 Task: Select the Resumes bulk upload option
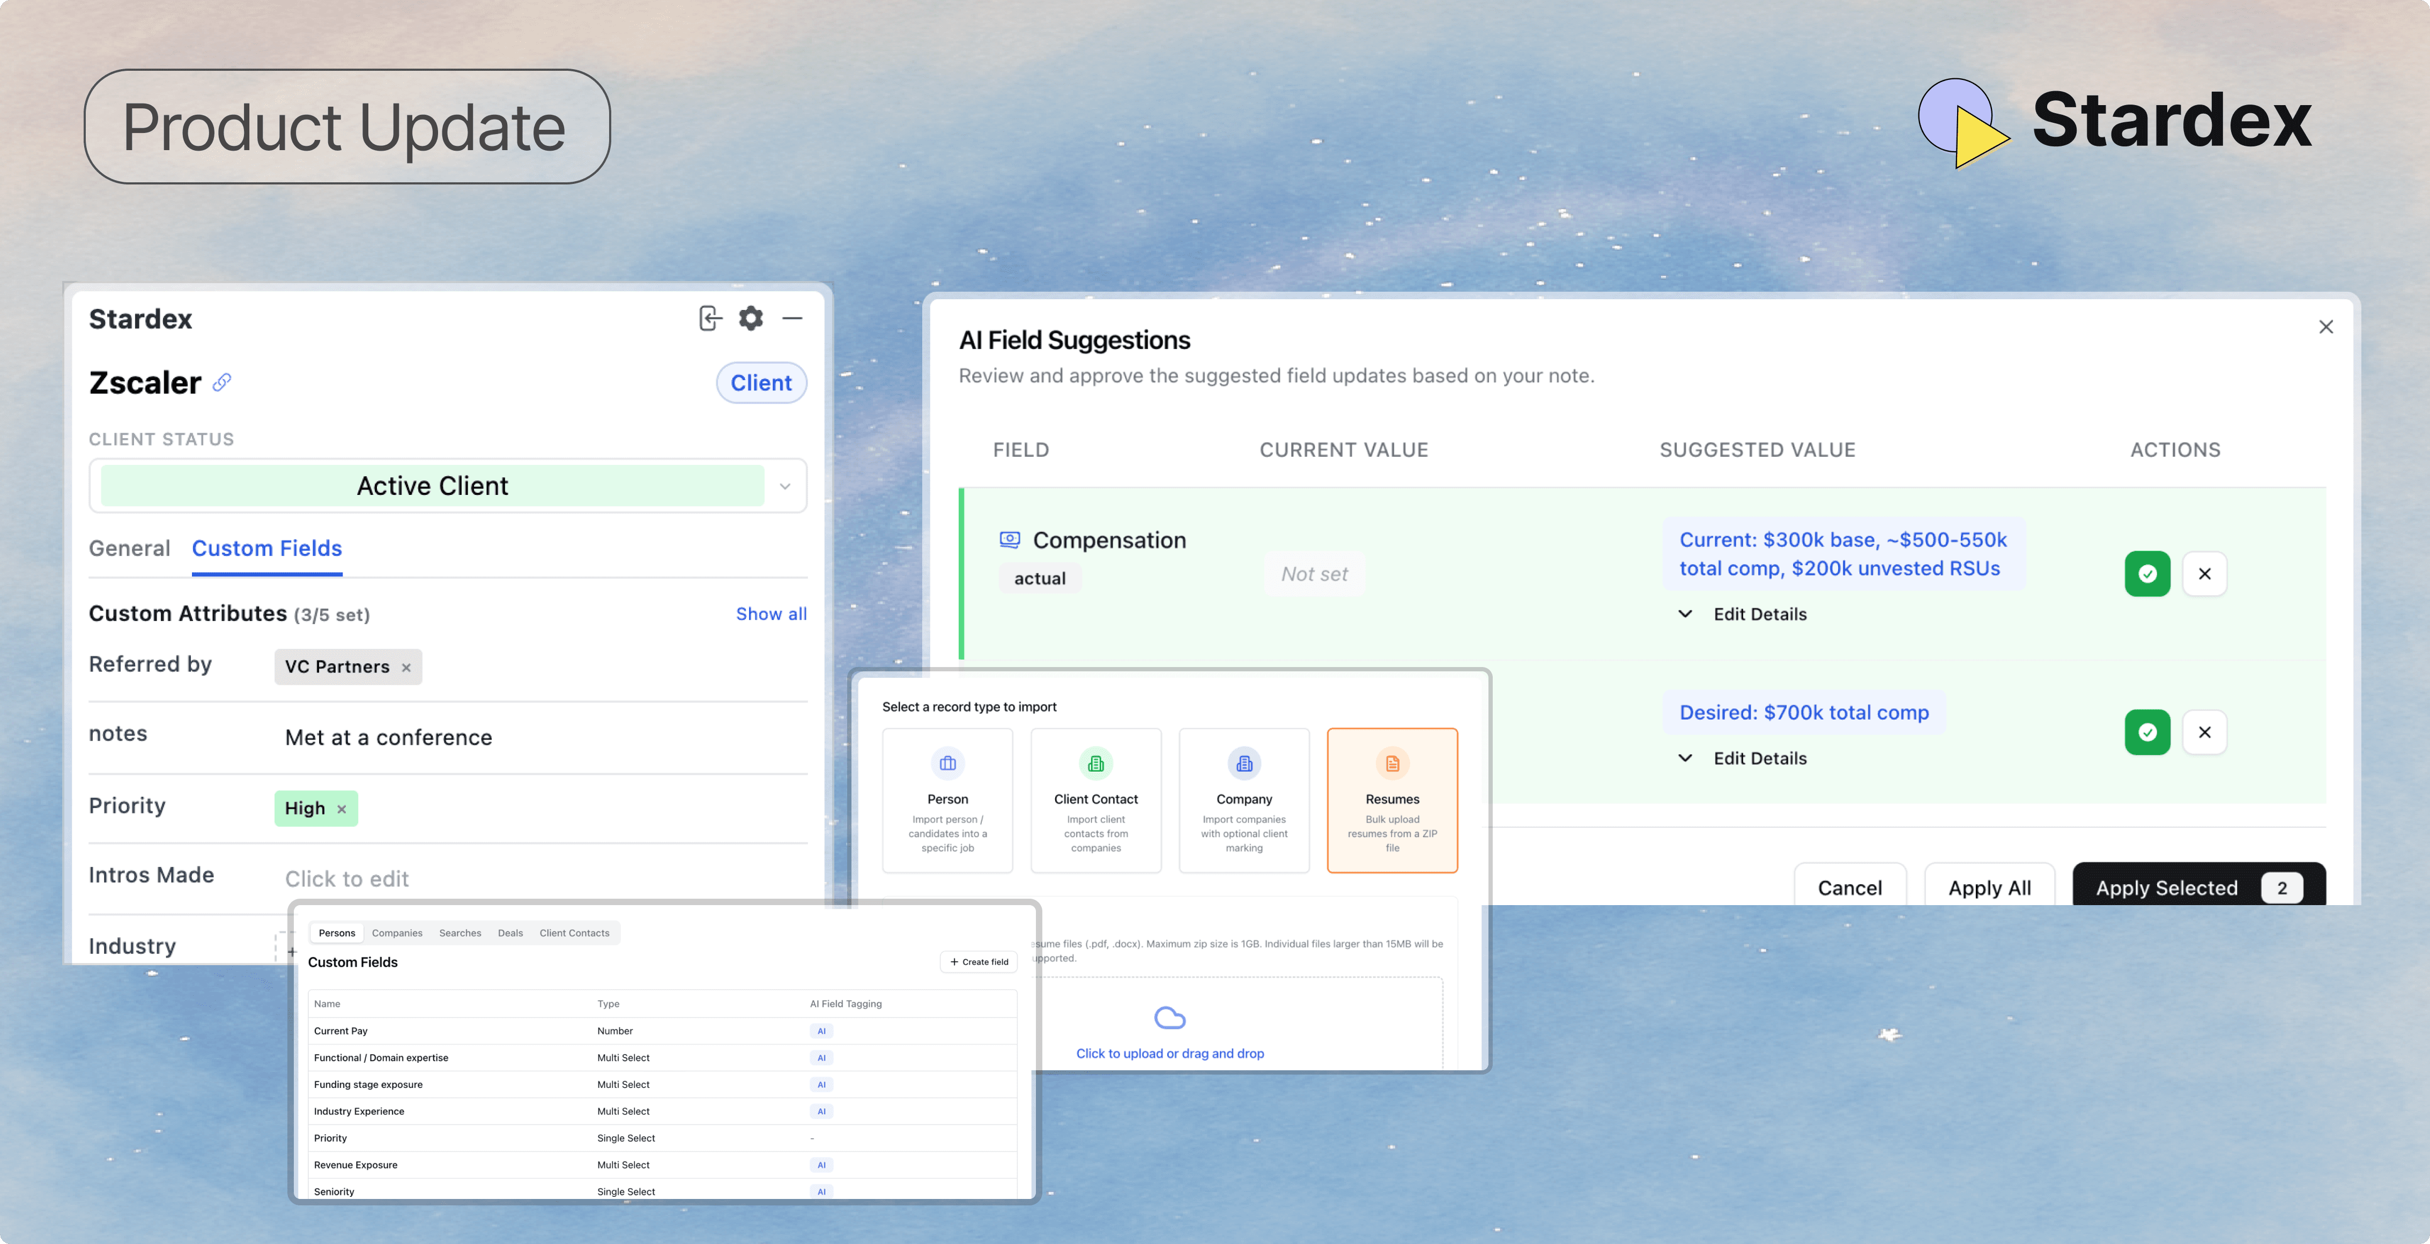coord(1392,801)
